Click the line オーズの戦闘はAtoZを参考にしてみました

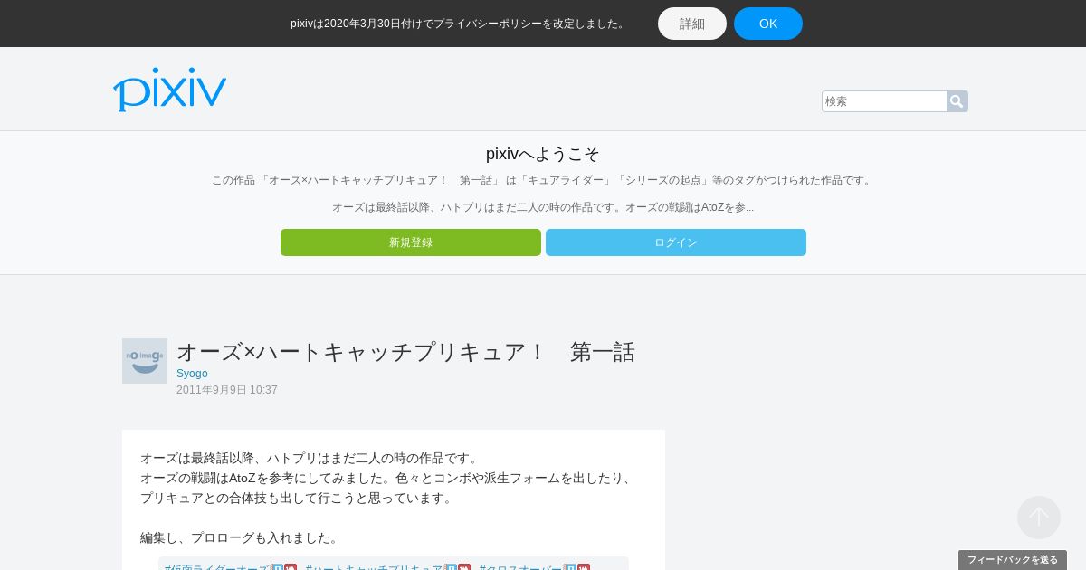(x=389, y=478)
